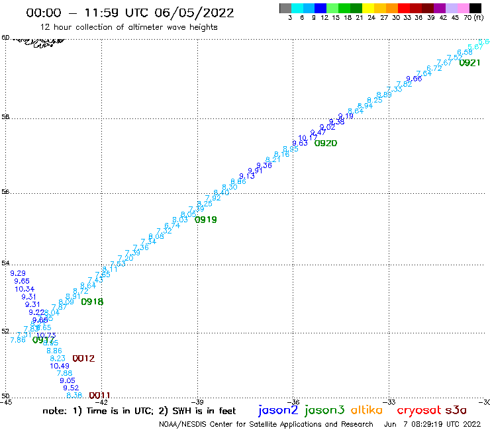This screenshot has height=430, width=490.
Task: Click the 'jason2' satellite legend label
Action: point(278,410)
